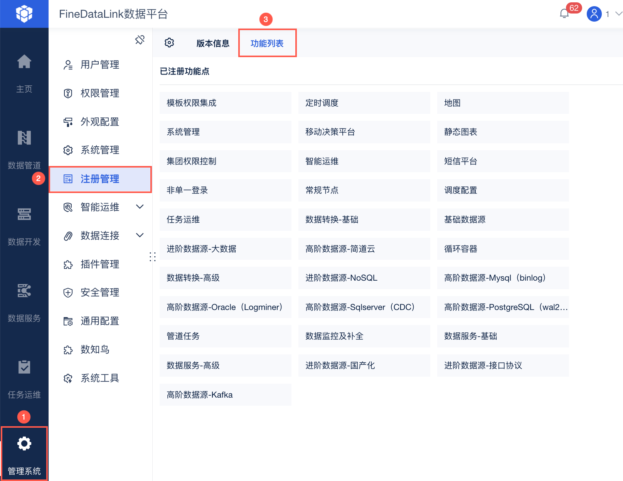
Task: Click the 数据转换-基础 feature cell
Action: 364,220
